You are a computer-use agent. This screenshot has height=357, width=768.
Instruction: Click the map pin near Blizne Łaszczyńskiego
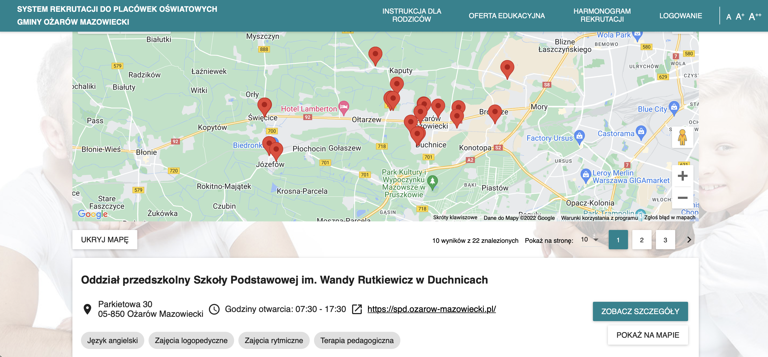point(507,69)
